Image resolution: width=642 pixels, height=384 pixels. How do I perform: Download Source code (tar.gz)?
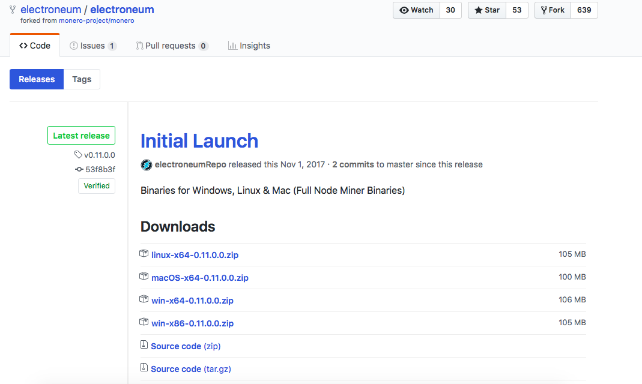tap(191, 369)
